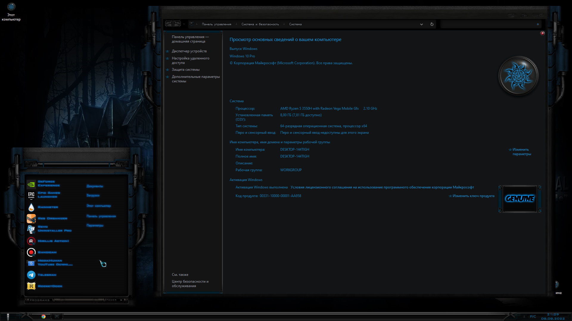This screenshot has width=572, height=321.
Task: Refresh the control panel address bar
Action: (x=432, y=24)
